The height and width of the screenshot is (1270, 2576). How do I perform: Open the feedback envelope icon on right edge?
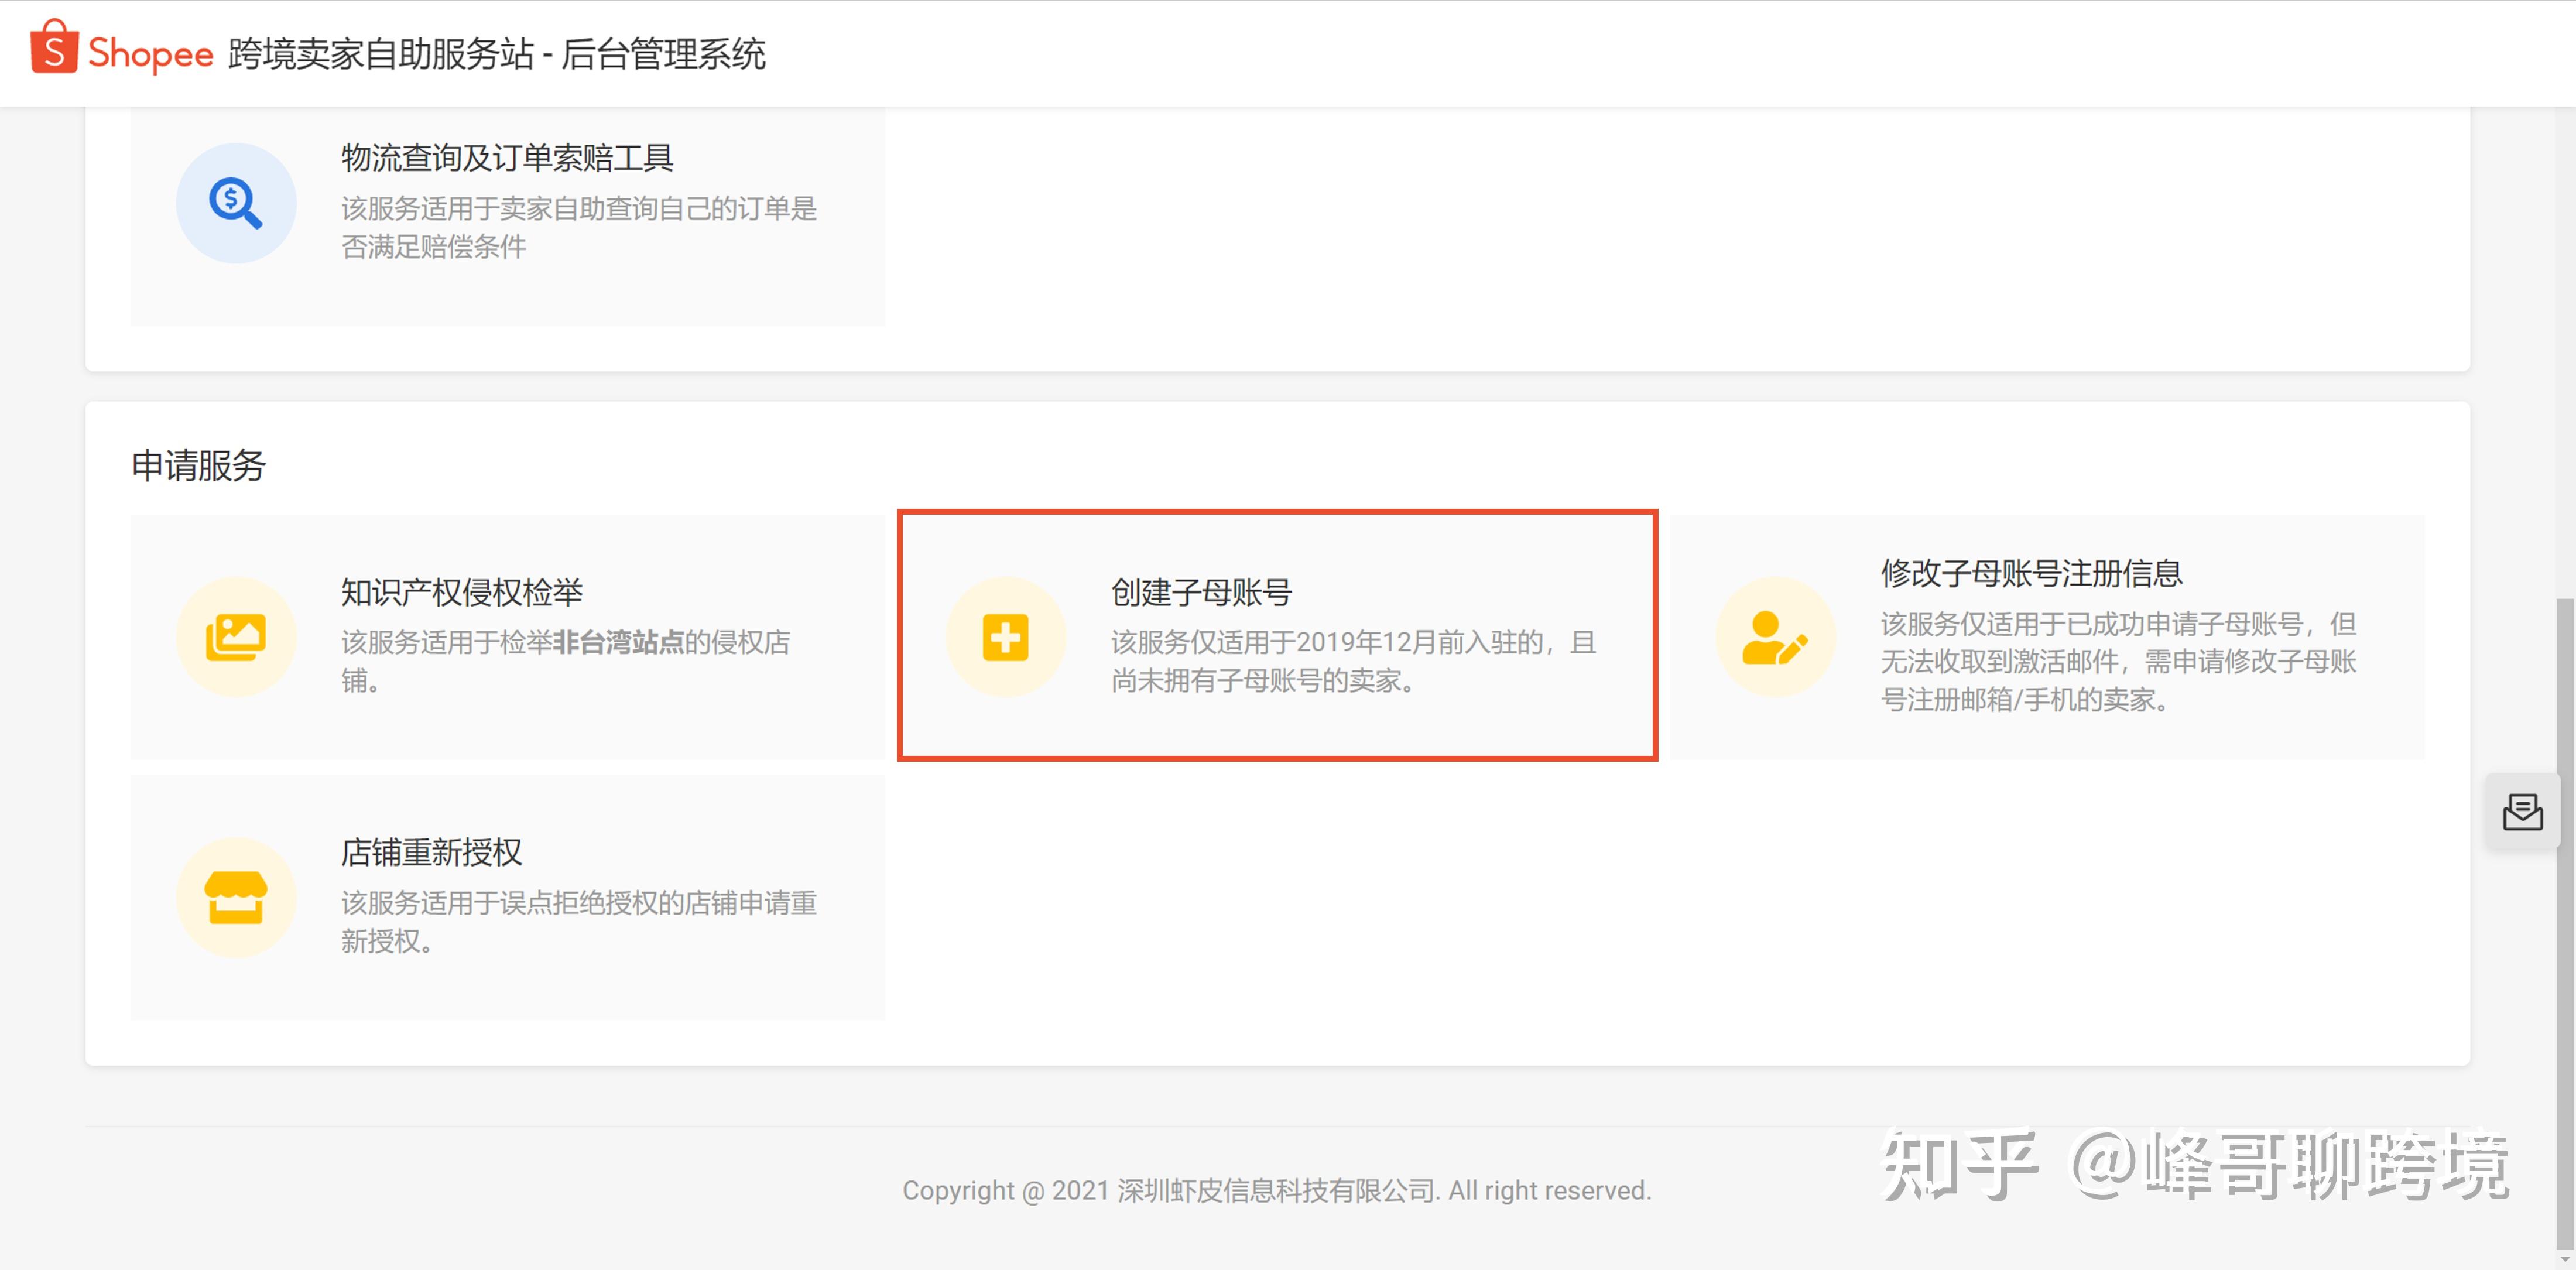(2524, 812)
